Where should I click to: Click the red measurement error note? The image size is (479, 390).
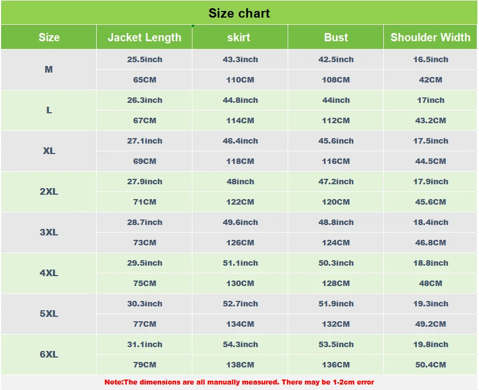[x=239, y=382]
